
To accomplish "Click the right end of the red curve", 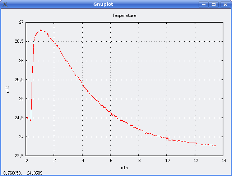I will 215,146.
